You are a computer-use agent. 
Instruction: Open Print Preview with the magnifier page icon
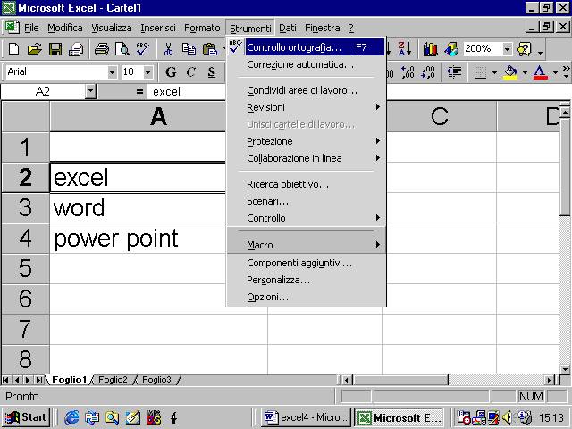(x=122, y=48)
